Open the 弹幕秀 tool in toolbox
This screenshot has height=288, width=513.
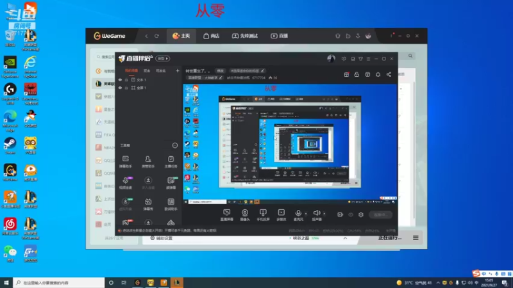[148, 204]
